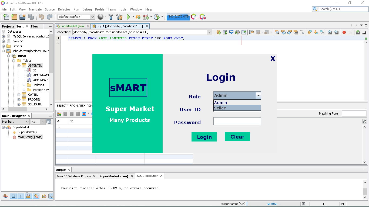Open the SQL History icon
Image resolution: width=369 pixels, height=207 pixels.
coord(237,32)
